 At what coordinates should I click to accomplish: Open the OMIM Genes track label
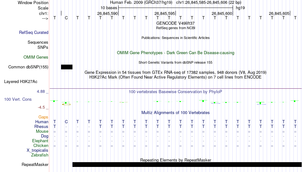(36, 57)
